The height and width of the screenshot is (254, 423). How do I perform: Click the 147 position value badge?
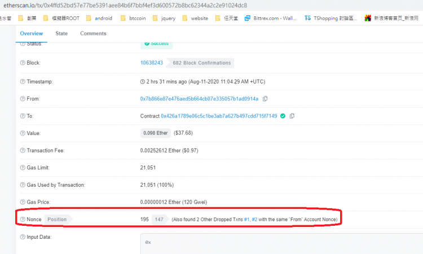160,220
